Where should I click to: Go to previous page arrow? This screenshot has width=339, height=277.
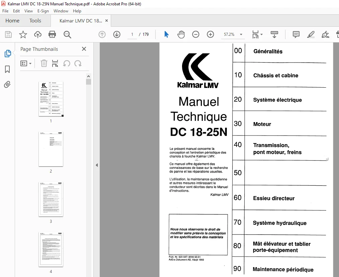tap(102, 34)
